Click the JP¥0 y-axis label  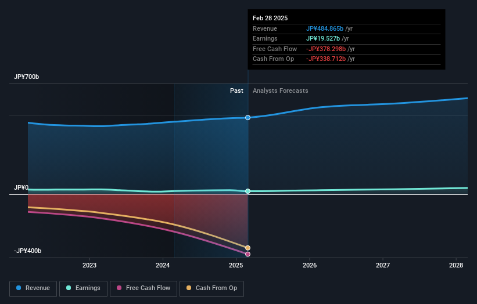point(21,188)
